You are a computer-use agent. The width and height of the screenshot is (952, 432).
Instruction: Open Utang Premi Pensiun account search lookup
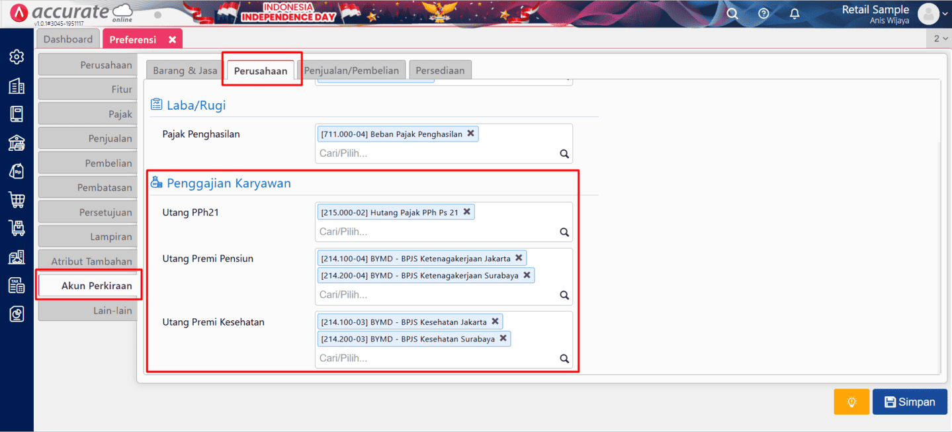[564, 295]
